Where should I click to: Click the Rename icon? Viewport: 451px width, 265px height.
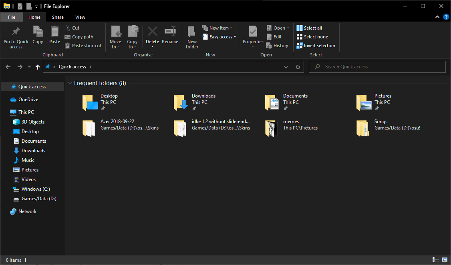(x=170, y=32)
